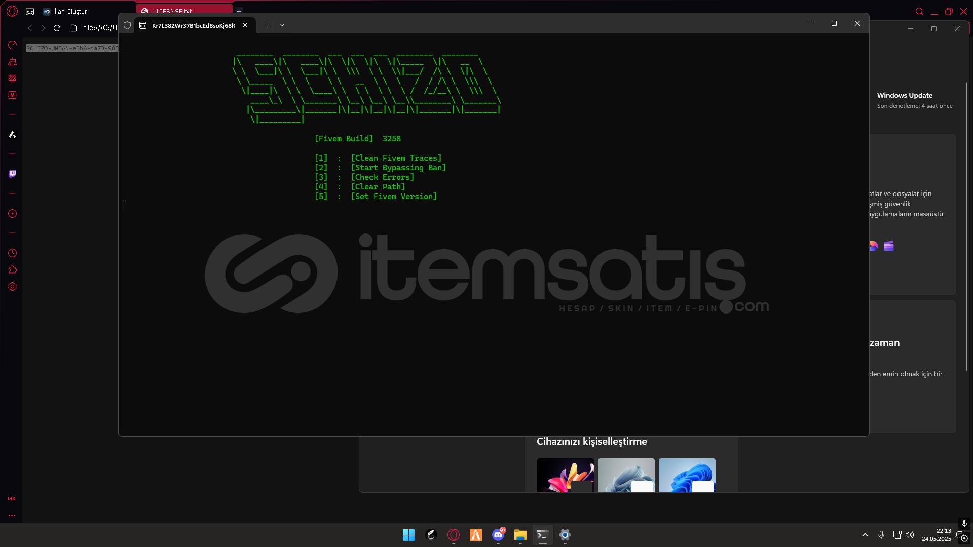Go back in Opera browser

click(x=30, y=28)
